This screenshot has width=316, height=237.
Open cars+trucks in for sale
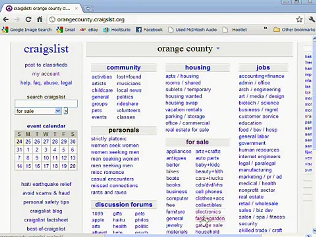point(209,178)
